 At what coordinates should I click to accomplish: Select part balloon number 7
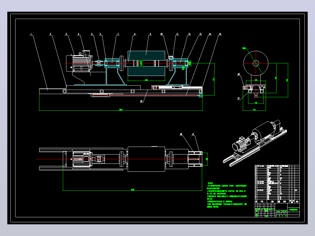[118, 34]
